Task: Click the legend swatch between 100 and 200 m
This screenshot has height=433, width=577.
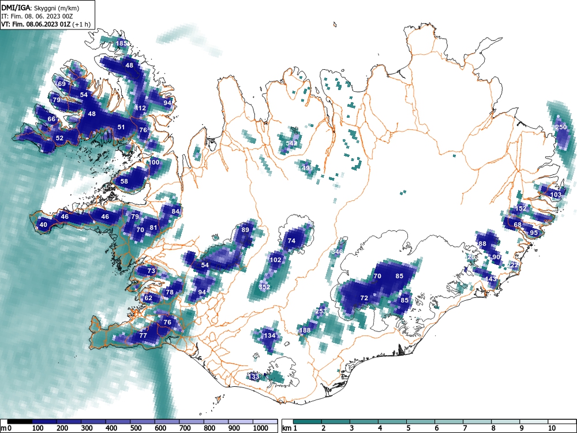Action: coord(44,421)
